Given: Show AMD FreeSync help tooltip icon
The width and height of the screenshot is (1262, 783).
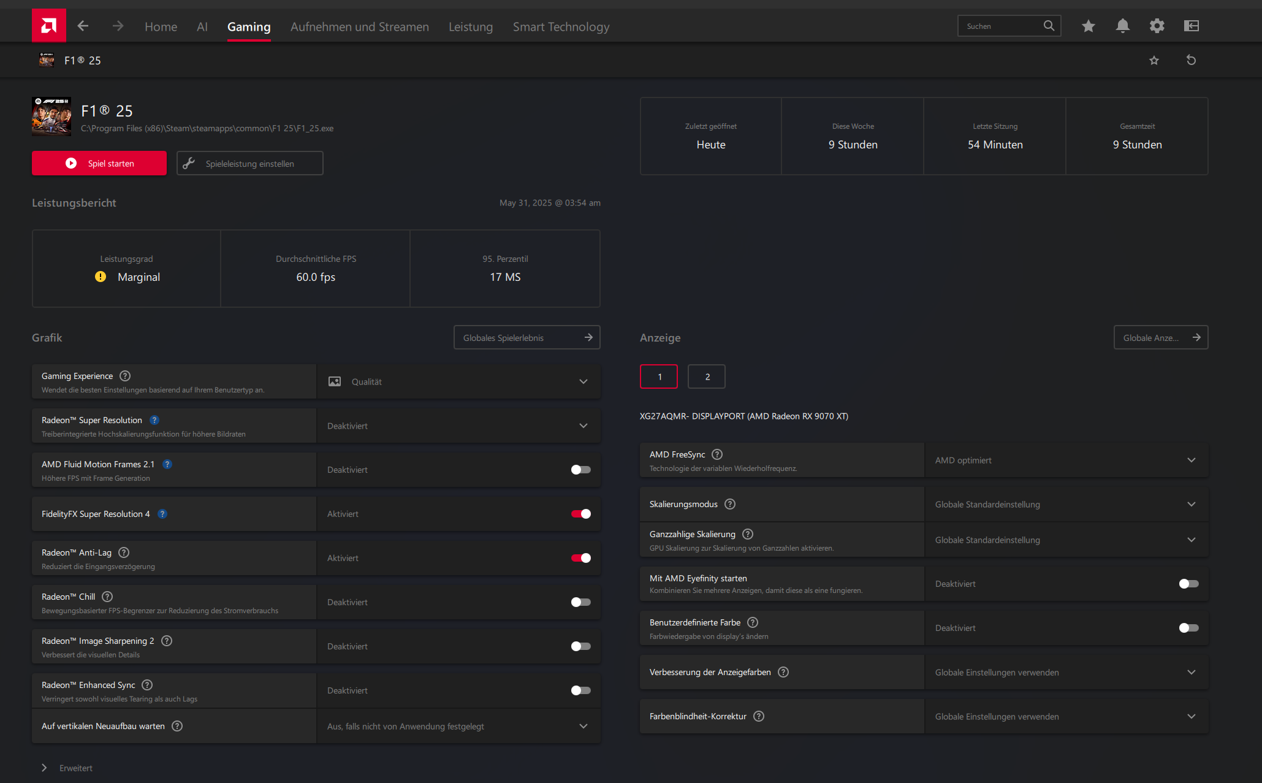Looking at the screenshot, I should pos(717,454).
